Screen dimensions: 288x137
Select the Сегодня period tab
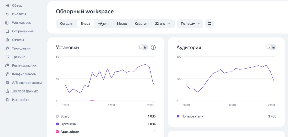point(67,24)
